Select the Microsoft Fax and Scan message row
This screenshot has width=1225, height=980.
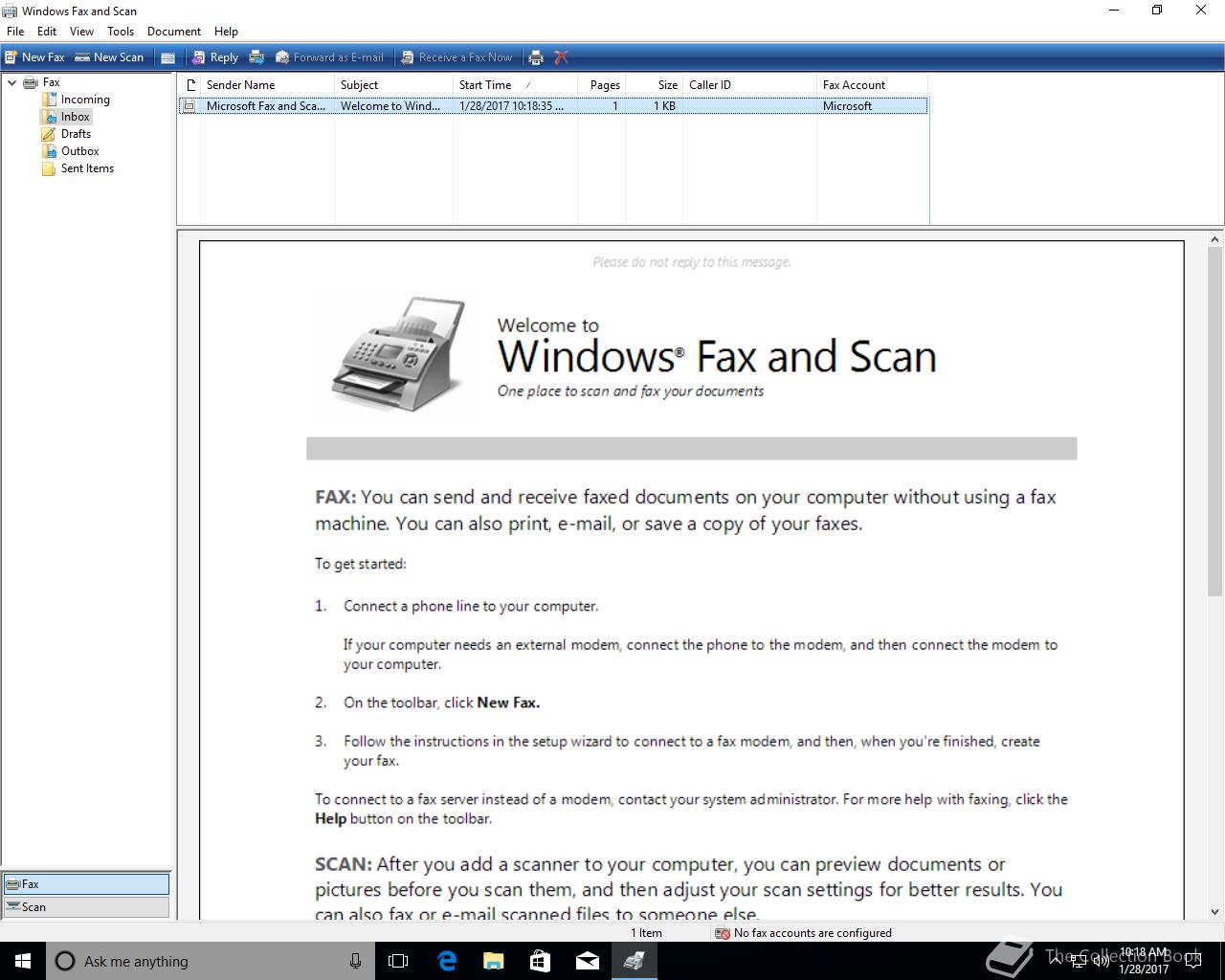point(553,106)
